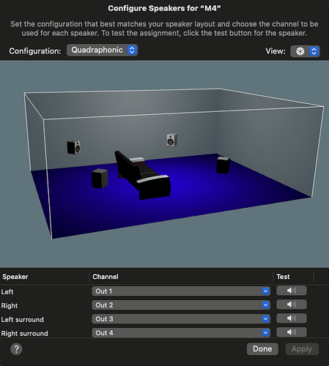
Task: Select the left surround speaker on floor
Action: (x=100, y=179)
